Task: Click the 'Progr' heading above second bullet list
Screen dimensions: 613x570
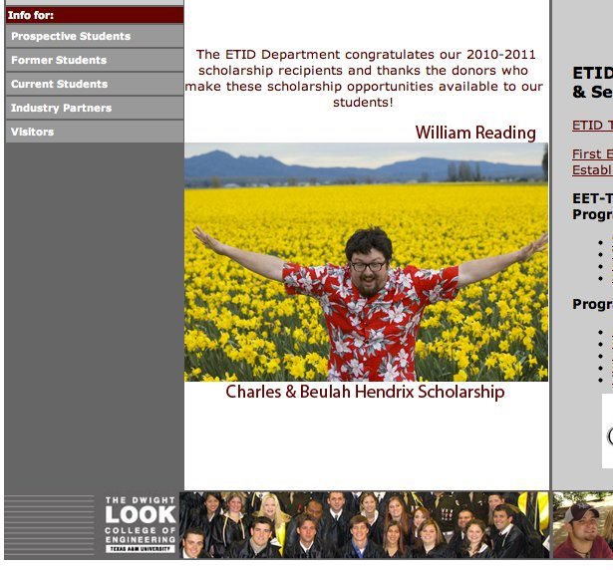Action: (592, 304)
